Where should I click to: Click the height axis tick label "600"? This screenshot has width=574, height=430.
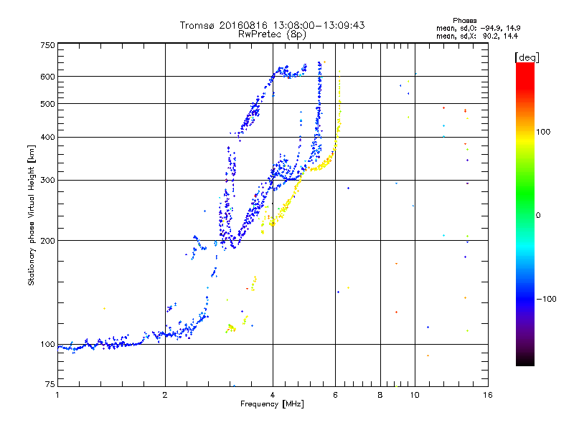[47, 77]
